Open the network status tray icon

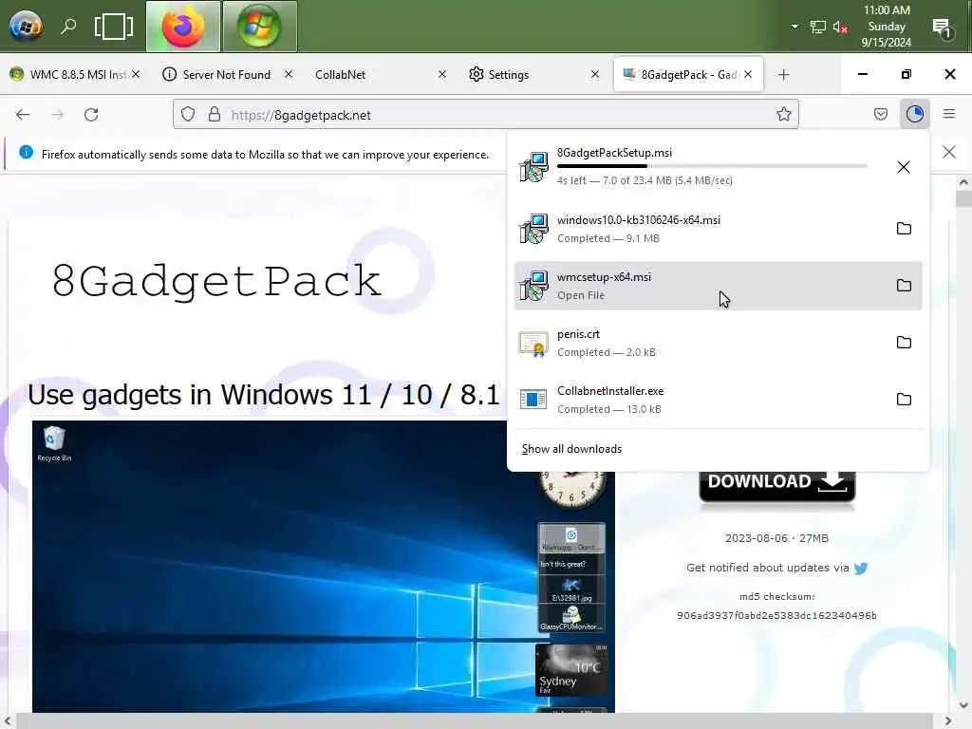pyautogui.click(x=817, y=27)
